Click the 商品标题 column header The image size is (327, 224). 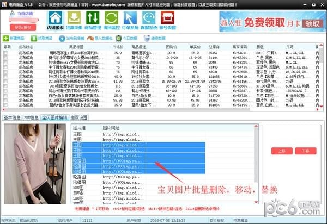click(76, 47)
